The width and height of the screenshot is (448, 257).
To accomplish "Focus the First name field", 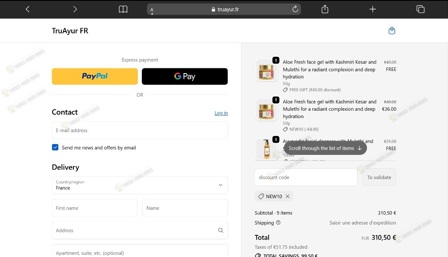I will coord(95,208).
